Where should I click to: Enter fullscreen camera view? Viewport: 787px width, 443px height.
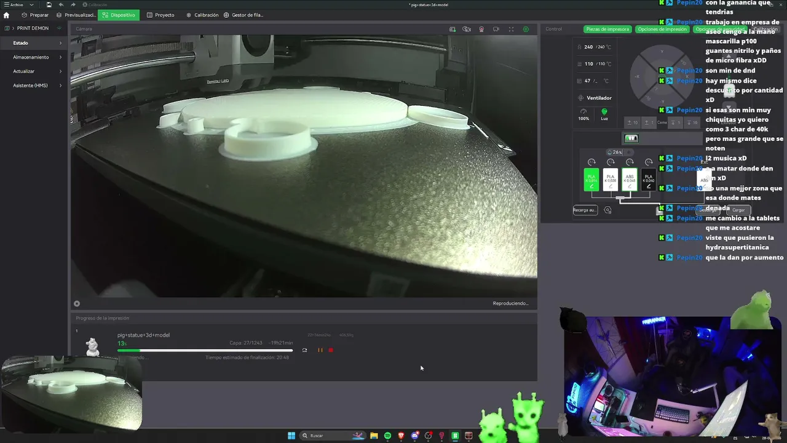click(511, 29)
